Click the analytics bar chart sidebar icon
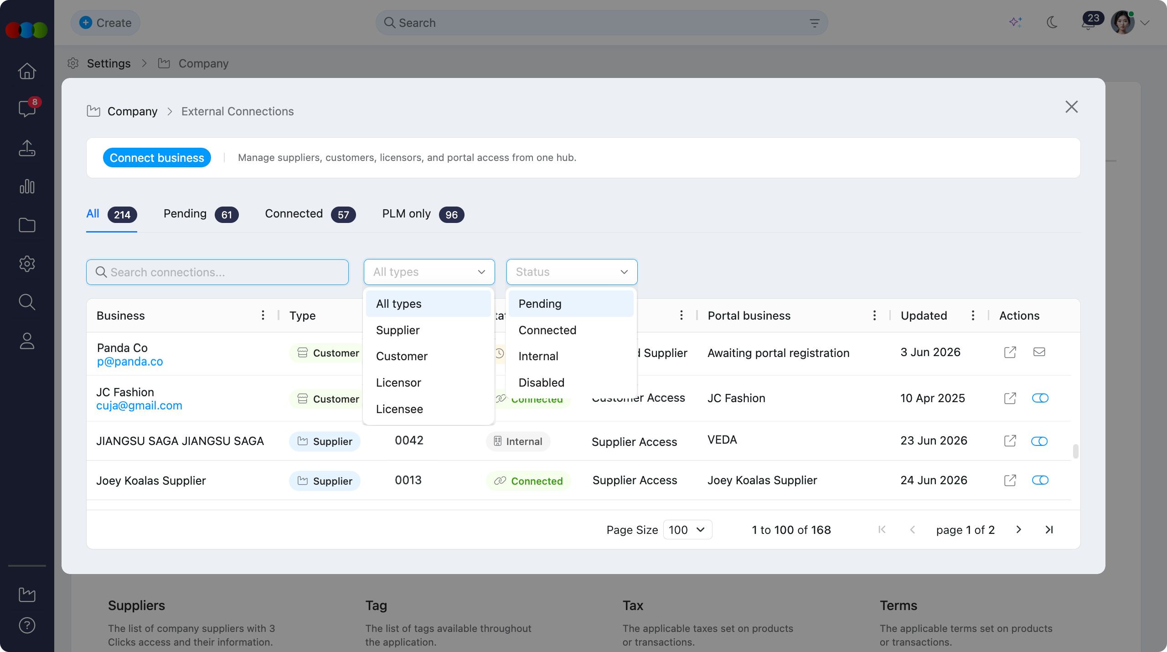Screen dimensions: 1167x652 pyautogui.click(x=27, y=186)
